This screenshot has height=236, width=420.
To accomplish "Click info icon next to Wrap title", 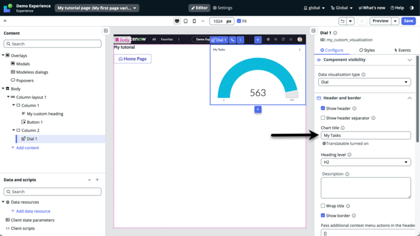I will pos(348,206).
